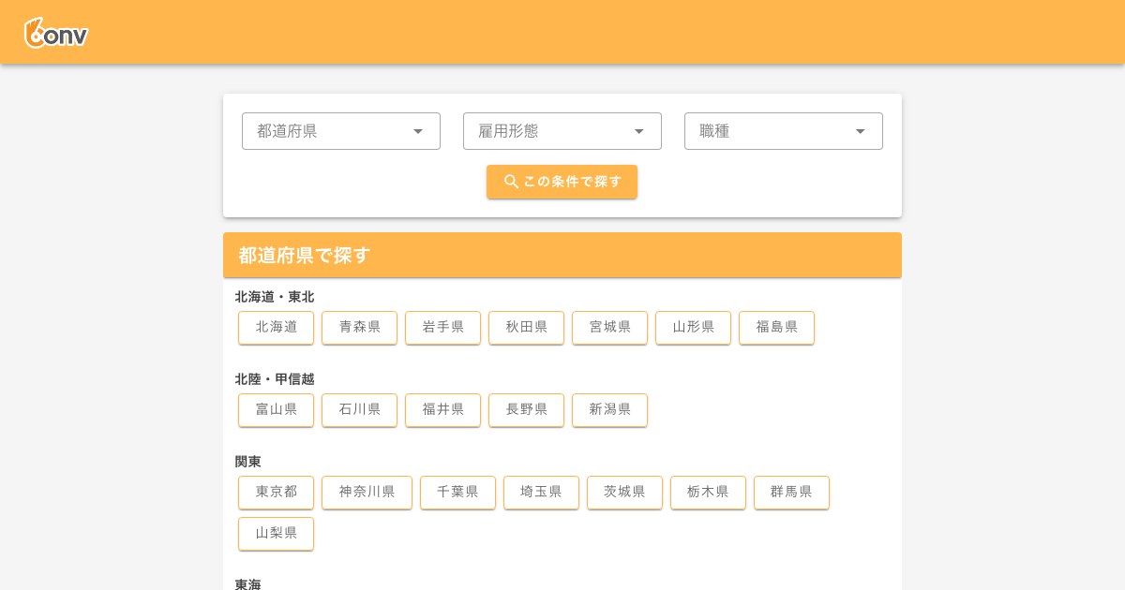Click the arrow in the 職種 field

861,131
